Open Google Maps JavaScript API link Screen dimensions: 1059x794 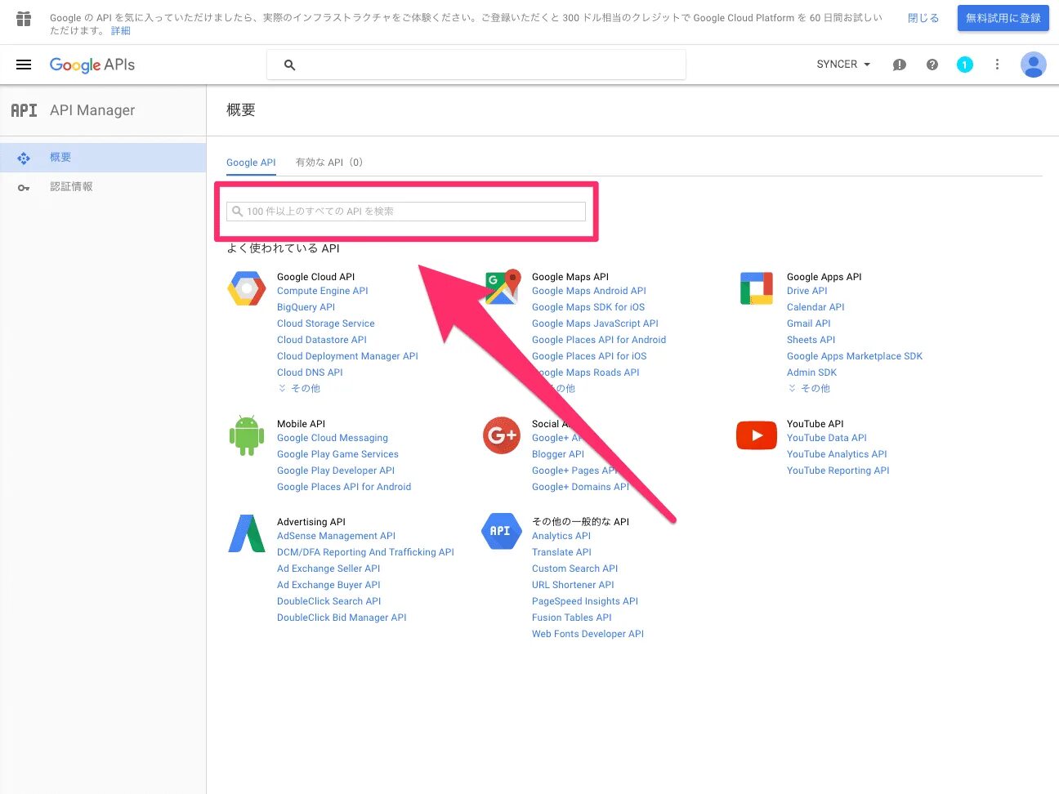(x=595, y=323)
